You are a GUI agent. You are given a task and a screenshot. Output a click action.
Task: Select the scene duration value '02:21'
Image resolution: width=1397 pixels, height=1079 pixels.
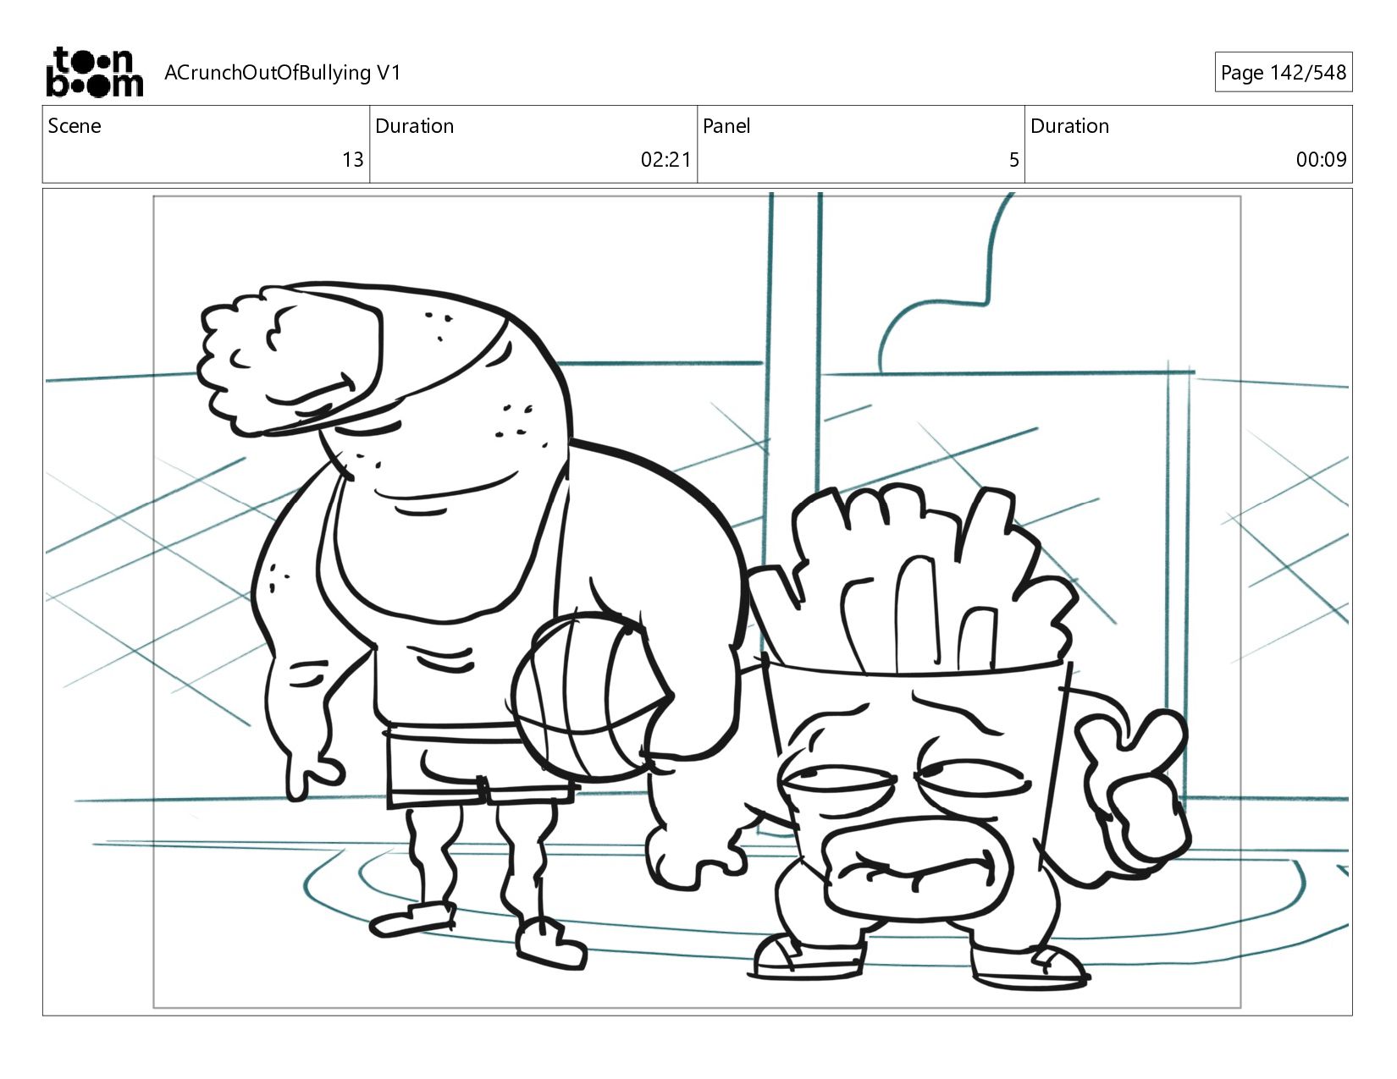665,160
